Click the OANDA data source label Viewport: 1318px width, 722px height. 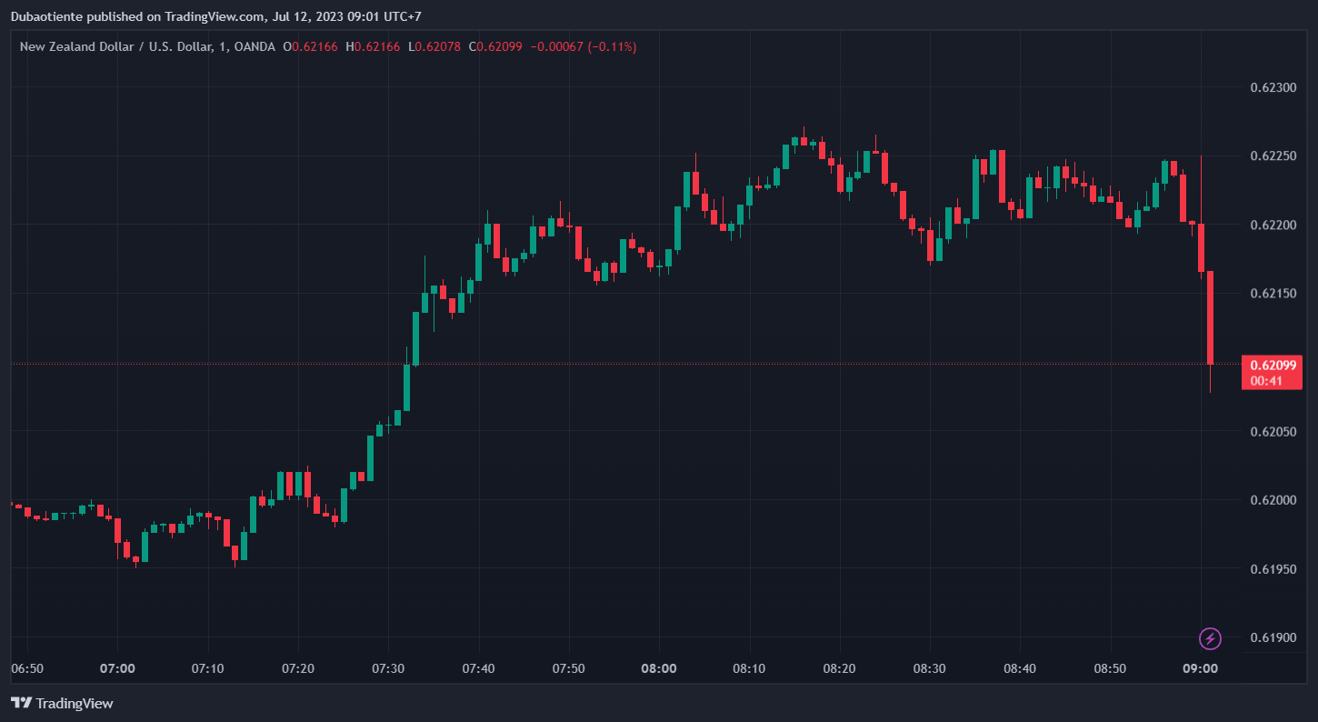tap(255, 46)
